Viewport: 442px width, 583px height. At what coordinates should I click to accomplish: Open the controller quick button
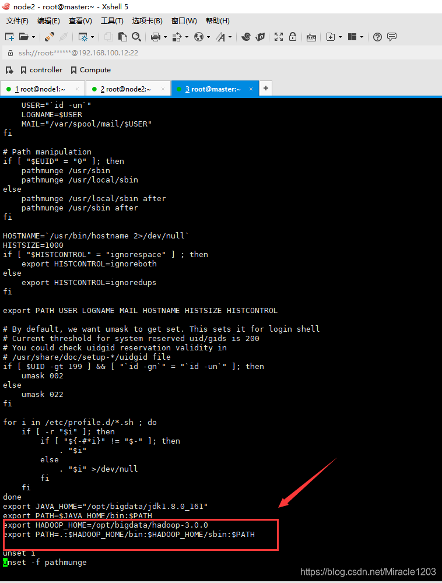41,70
